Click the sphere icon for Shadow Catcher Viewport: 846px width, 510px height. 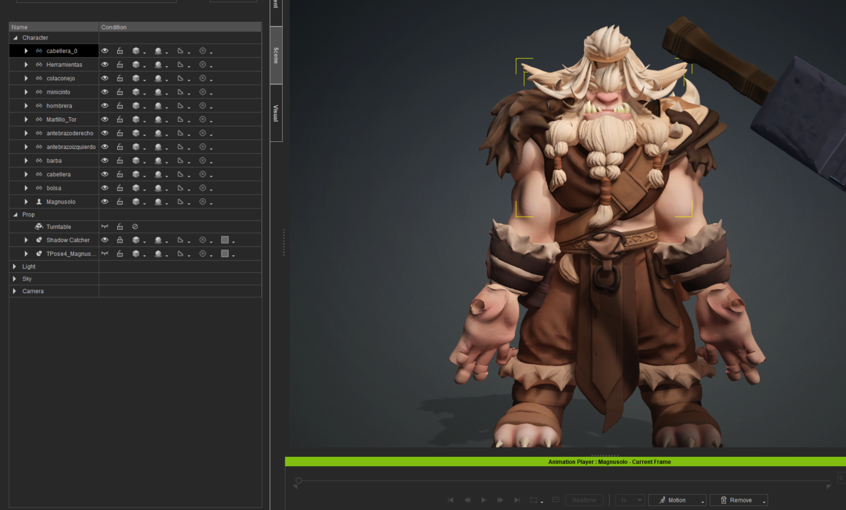pyautogui.click(x=158, y=240)
